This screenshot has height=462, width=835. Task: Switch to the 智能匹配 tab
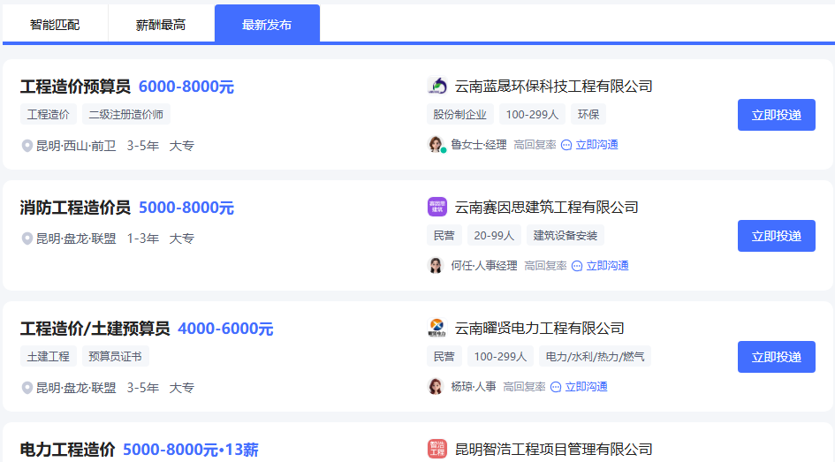coord(55,25)
